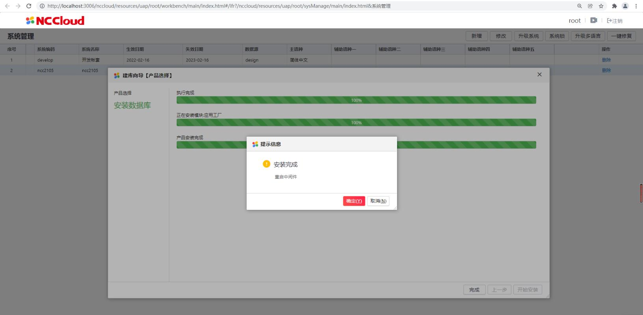
Task: Click the 安装完成 message heading
Action: coord(286,164)
